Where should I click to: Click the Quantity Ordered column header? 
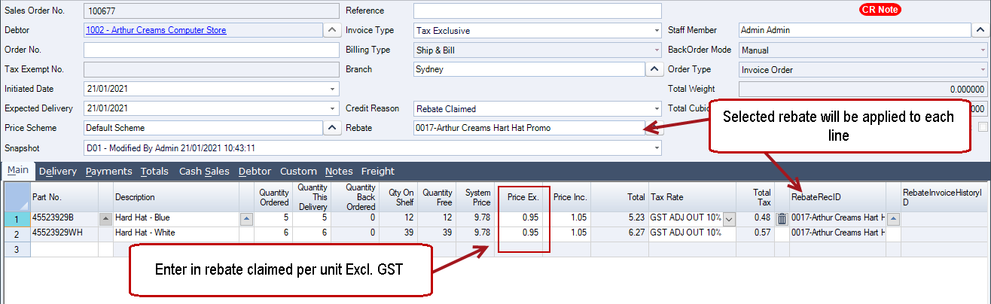(x=273, y=197)
